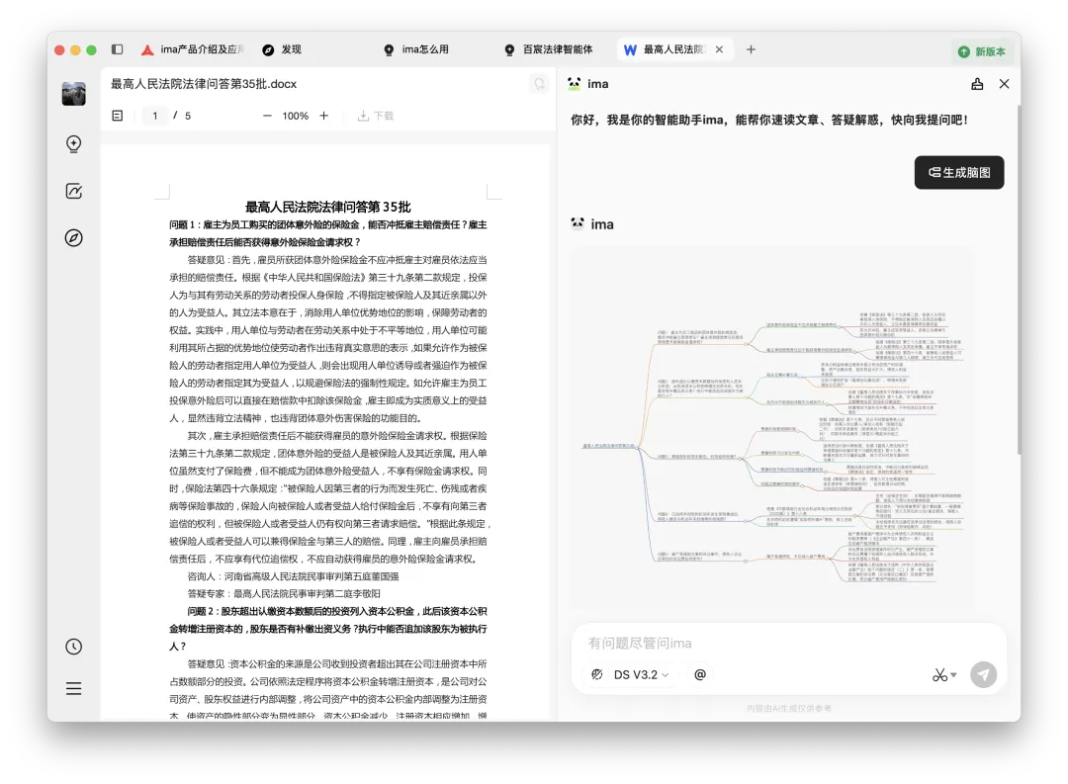Click the chat panel scrollbar
The width and height of the screenshot is (1068, 784).
pos(1019,279)
